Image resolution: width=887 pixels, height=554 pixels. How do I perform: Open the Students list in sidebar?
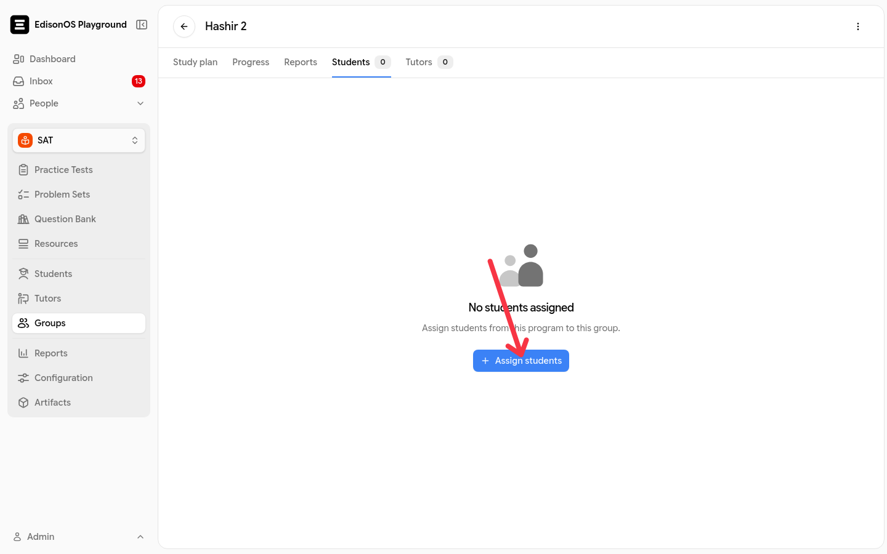(79, 274)
